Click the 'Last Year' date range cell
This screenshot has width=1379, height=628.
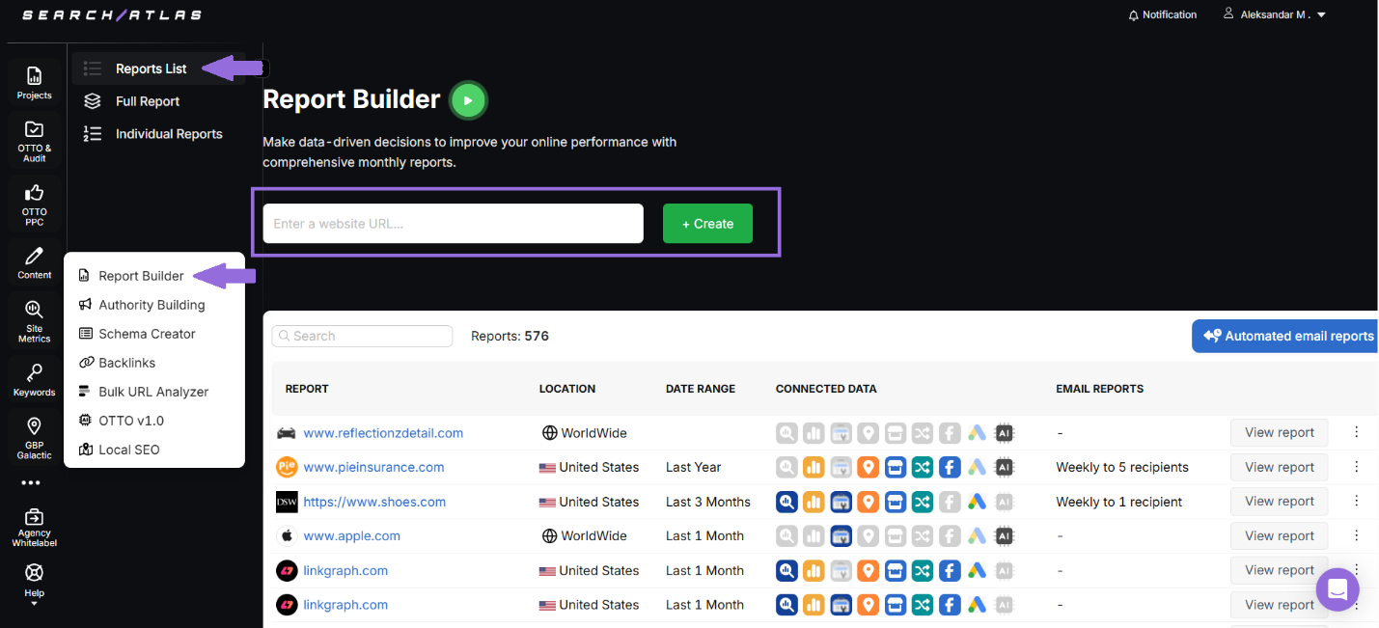[x=693, y=467]
